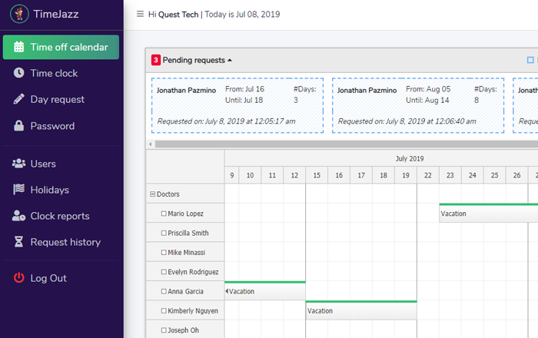The image size is (538, 338).
Task: Click the Password lock icon
Action: coord(18,126)
